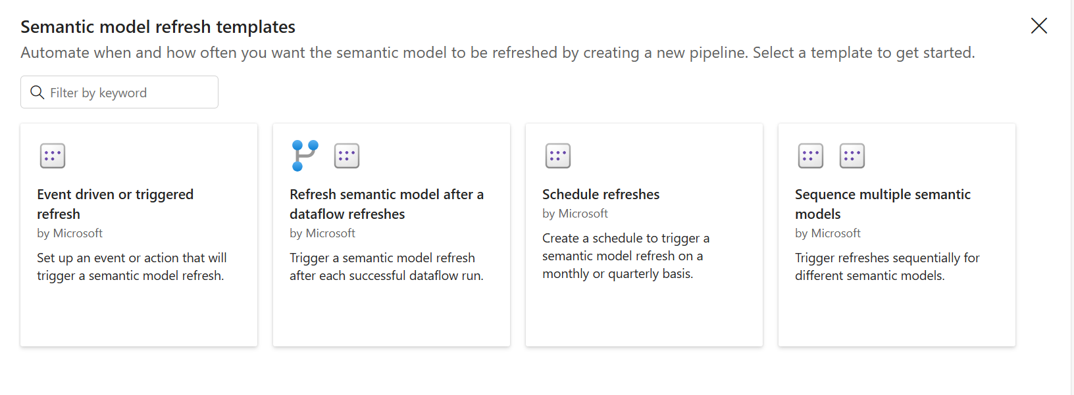The image size is (1074, 395).
Task: Click 'by Microsoft' under Event driven refresh
Action: 70,233
